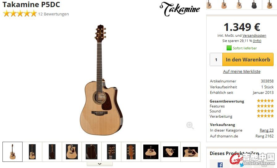Add guitar with In den Warenkorb button
277x168 pixels.
pyautogui.click(x=248, y=60)
